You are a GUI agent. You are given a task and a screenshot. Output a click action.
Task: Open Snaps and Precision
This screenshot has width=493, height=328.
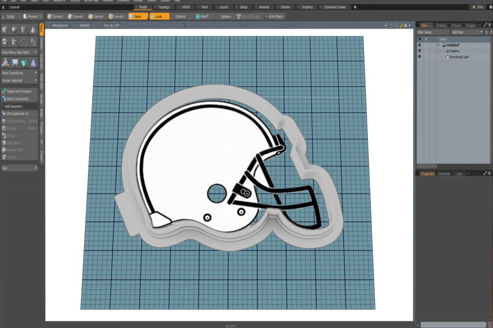click(19, 91)
